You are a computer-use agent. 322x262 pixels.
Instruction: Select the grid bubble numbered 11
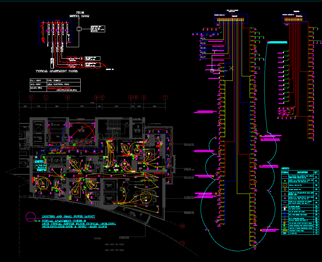[x=182, y=243]
